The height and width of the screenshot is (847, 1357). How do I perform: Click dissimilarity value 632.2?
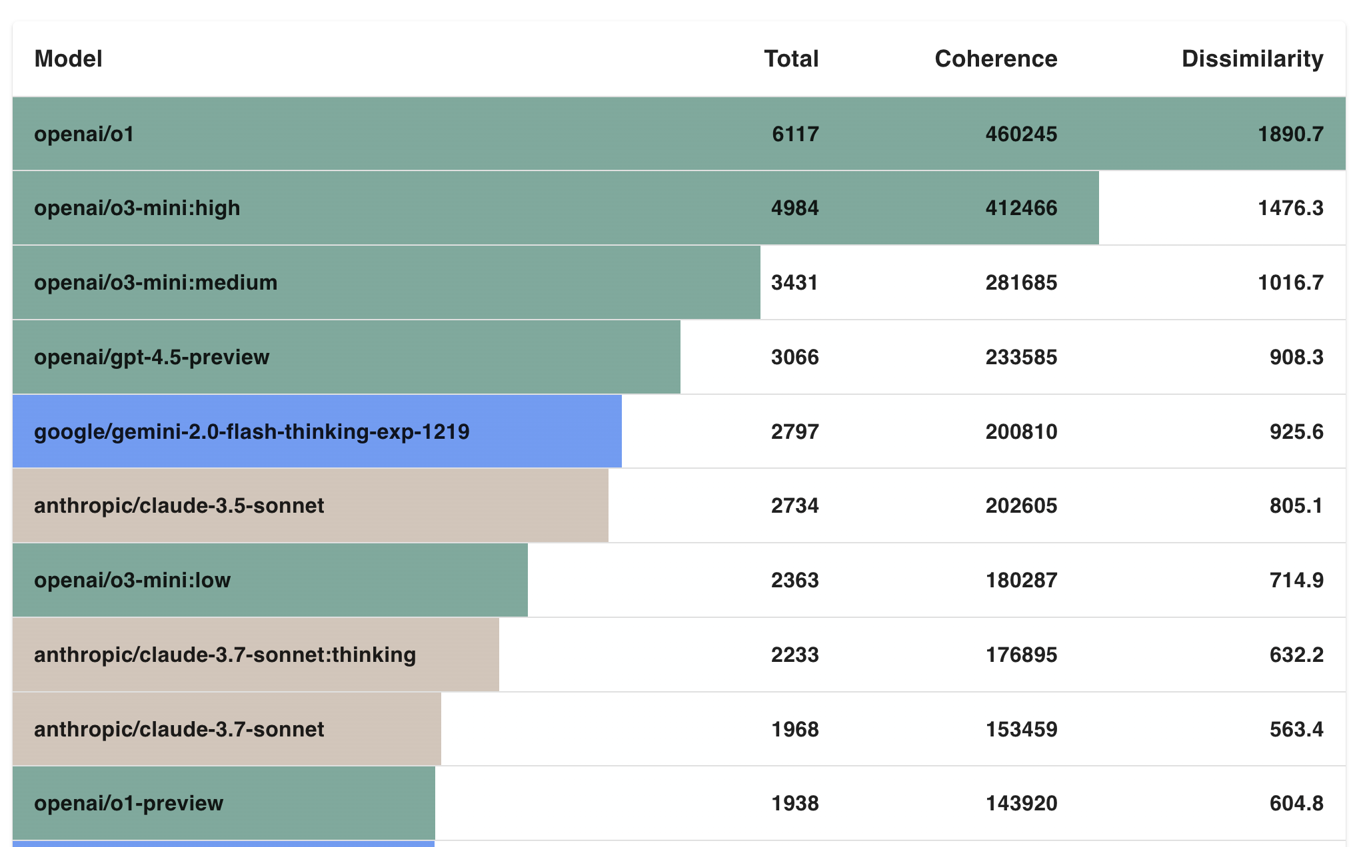1296,655
